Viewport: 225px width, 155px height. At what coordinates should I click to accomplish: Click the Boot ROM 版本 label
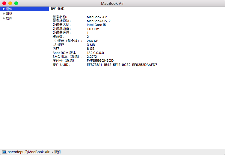point(65,53)
